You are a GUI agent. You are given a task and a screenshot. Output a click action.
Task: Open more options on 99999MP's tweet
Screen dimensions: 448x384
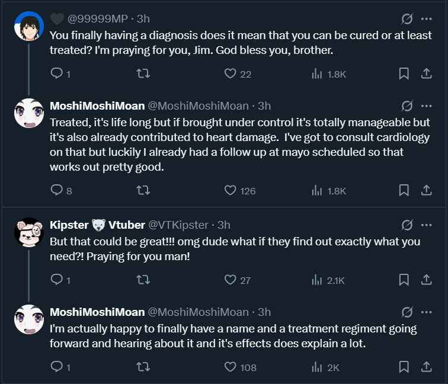point(426,18)
